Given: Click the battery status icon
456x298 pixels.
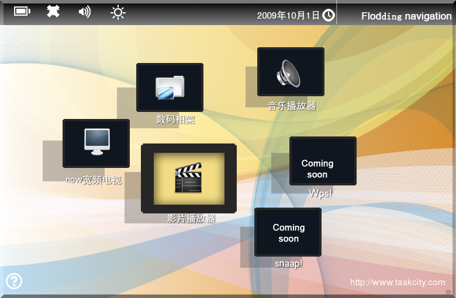Looking at the screenshot, I should coord(22,12).
